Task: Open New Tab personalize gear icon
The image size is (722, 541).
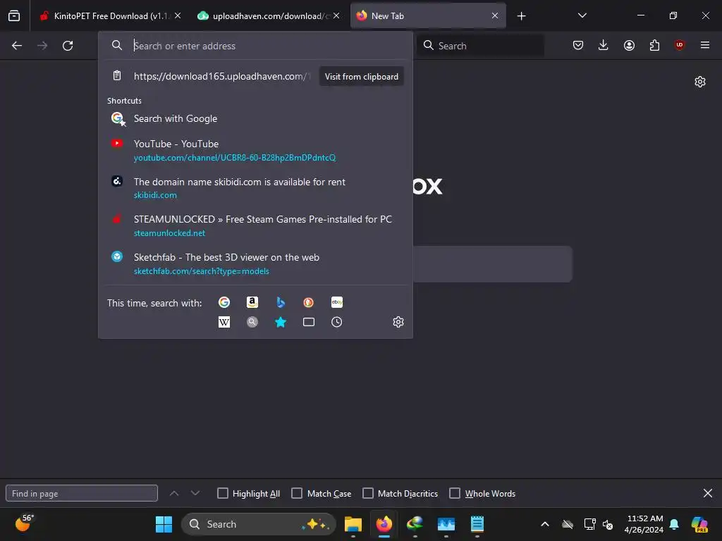Action: pos(700,82)
